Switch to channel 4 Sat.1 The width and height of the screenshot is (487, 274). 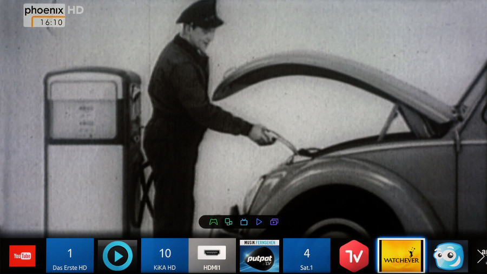point(306,256)
